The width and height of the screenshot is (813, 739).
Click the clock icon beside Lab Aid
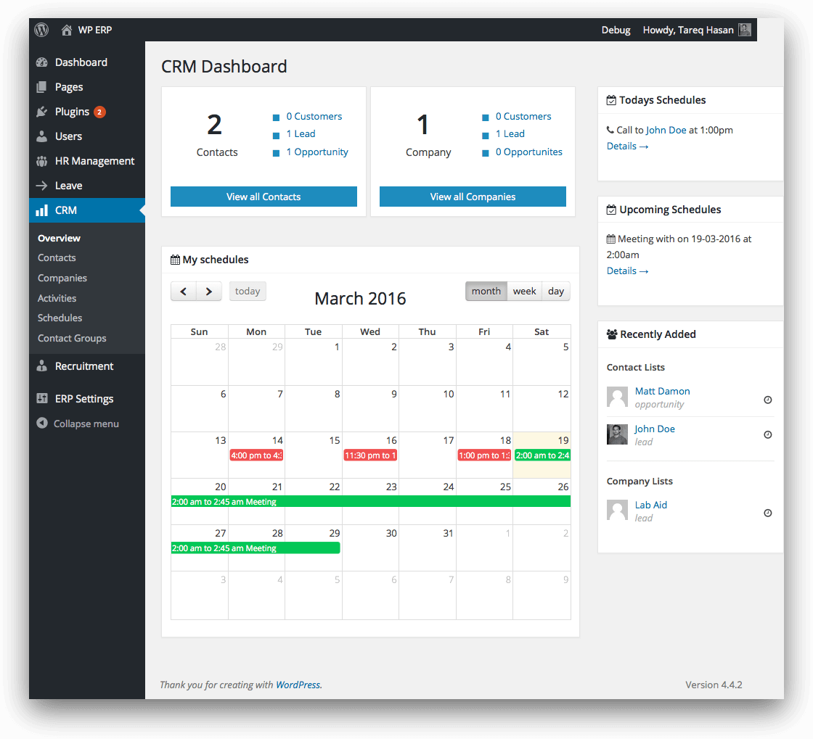point(768,513)
